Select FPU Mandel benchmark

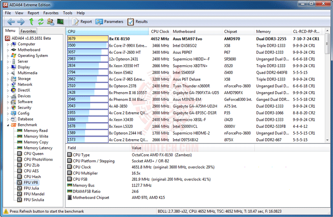pos(34,194)
